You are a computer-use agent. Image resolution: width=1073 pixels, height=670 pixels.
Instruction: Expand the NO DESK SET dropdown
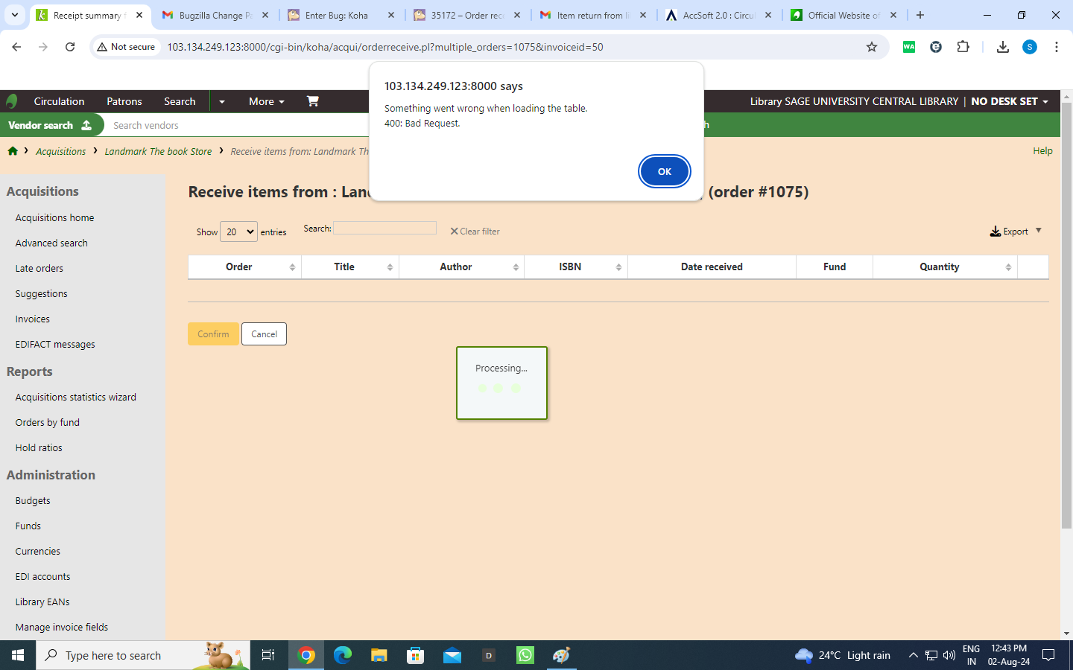coord(1010,101)
